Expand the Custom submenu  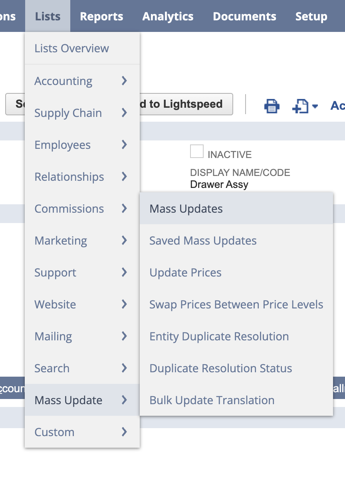pyautogui.click(x=54, y=432)
